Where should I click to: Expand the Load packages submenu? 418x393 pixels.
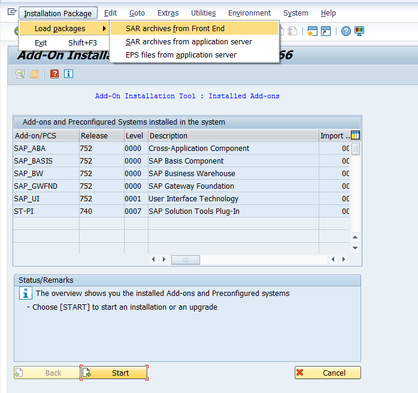[64, 28]
